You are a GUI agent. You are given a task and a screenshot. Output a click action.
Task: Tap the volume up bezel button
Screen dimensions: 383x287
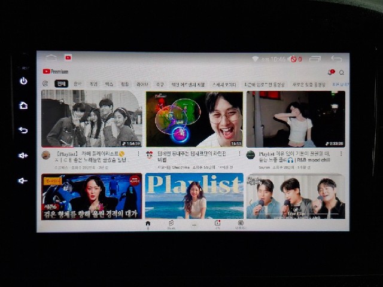[23, 155]
